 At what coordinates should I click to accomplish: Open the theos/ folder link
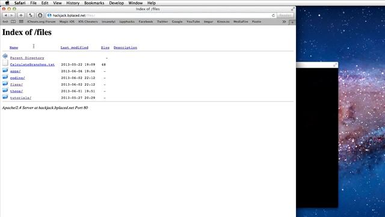16,91
